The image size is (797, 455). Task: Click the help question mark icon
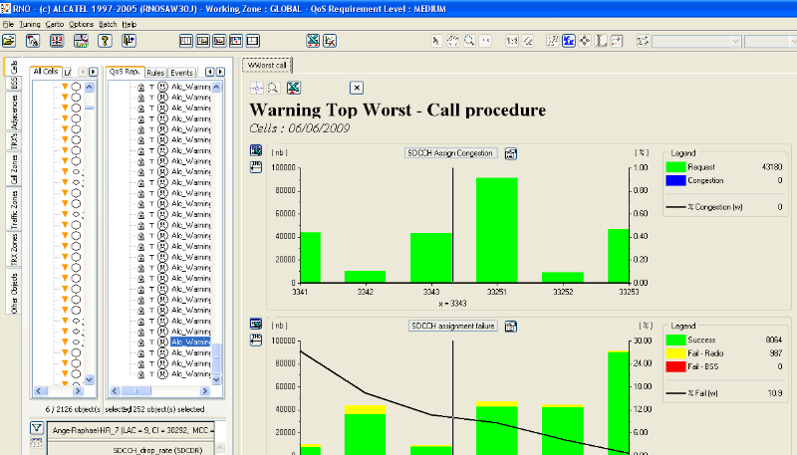click(x=105, y=41)
